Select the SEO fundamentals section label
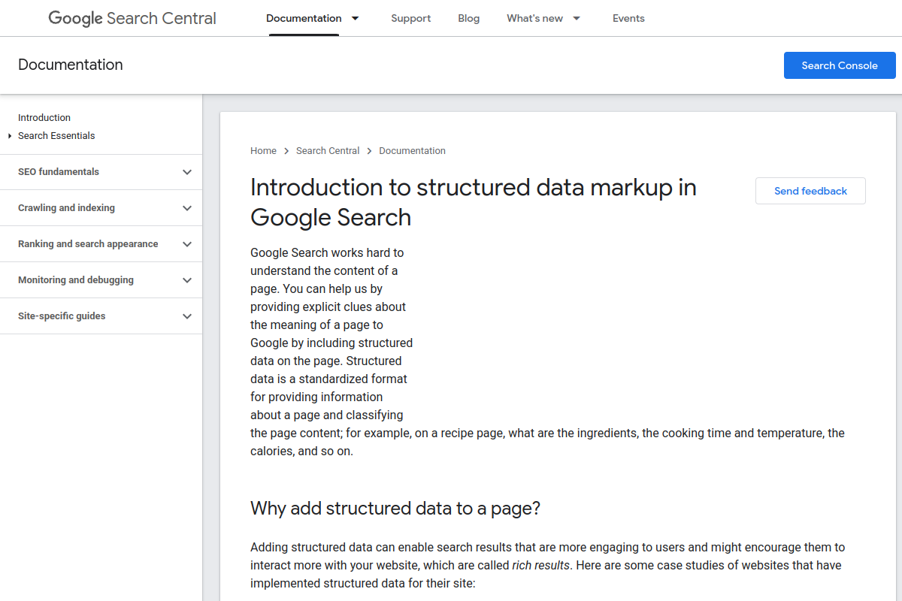 [59, 172]
